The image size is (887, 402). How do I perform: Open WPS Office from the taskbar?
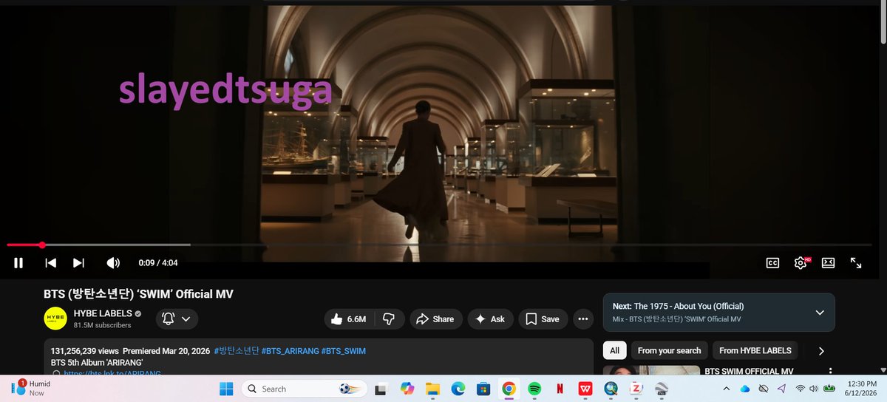[585, 389]
